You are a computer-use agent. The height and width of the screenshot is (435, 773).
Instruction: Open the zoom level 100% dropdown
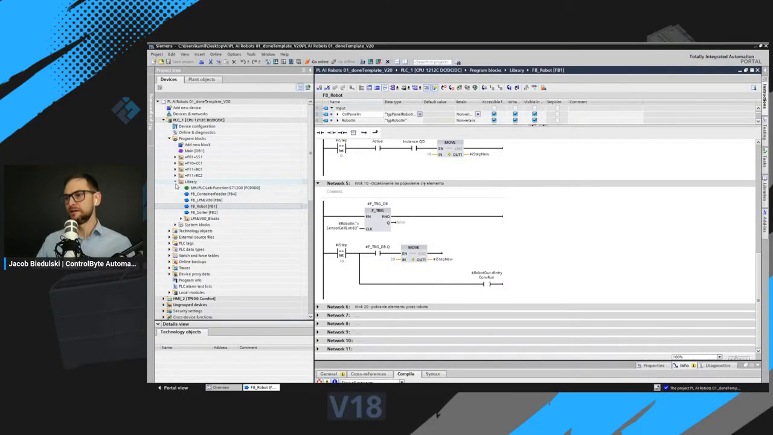[x=719, y=357]
